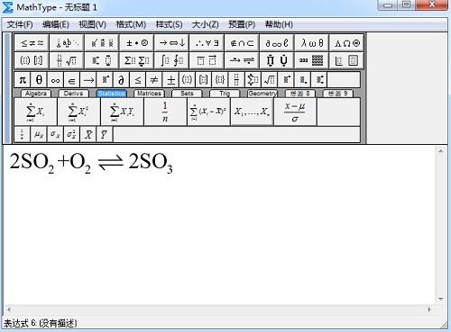The image size is (451, 332).
Task: Insert the infinity symbol from small bar
Action: 55,80
